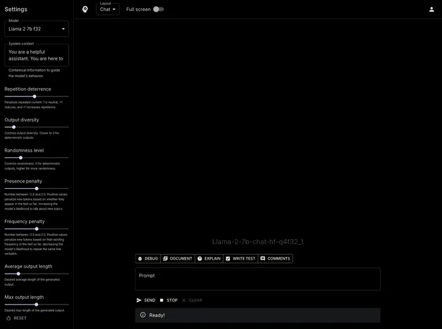Click the COMMENTS button label
The height and width of the screenshot is (329, 442).
[x=279, y=258]
